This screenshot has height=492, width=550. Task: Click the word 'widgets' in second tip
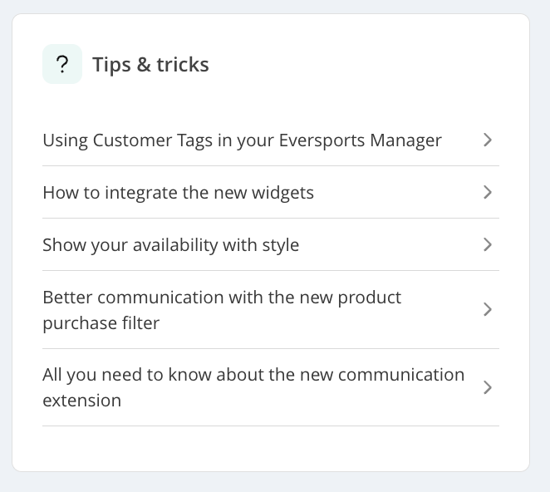tap(282, 193)
